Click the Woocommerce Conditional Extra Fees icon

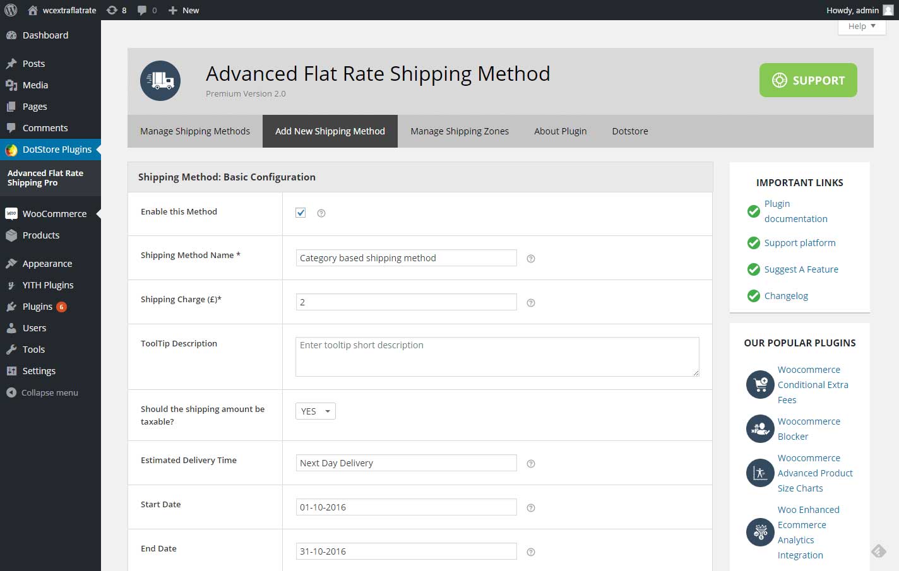click(760, 384)
